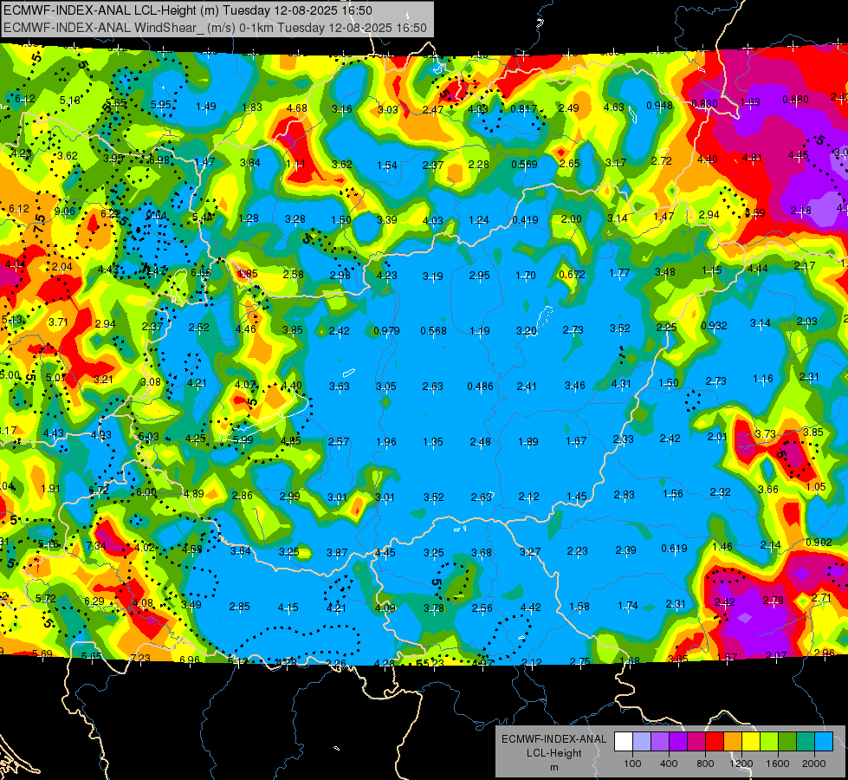Viewport: 848px width, 780px height.
Task: Click the value 1.74
Action: [x=628, y=606]
